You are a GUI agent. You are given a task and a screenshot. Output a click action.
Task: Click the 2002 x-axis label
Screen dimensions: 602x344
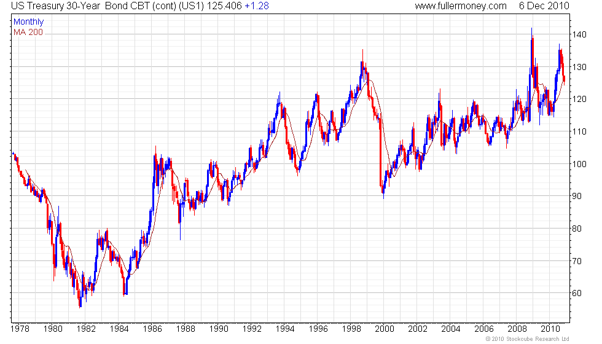(418, 329)
